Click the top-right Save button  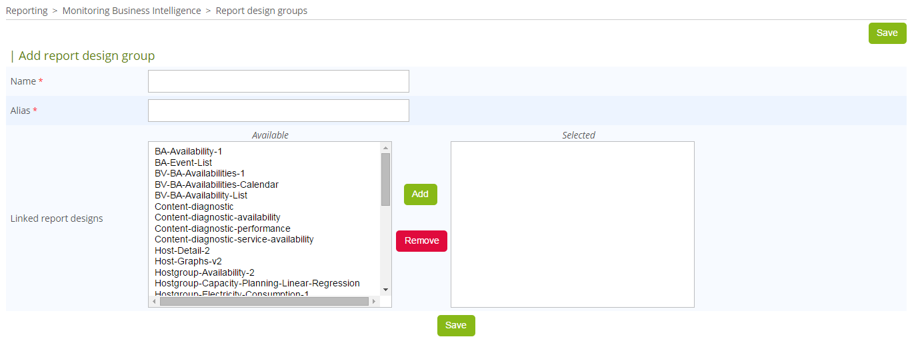(x=887, y=33)
